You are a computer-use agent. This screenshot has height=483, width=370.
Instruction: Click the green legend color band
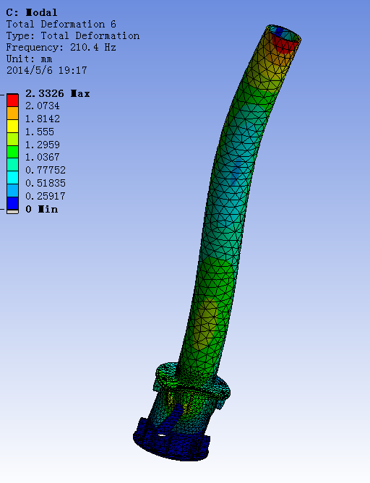point(12,152)
